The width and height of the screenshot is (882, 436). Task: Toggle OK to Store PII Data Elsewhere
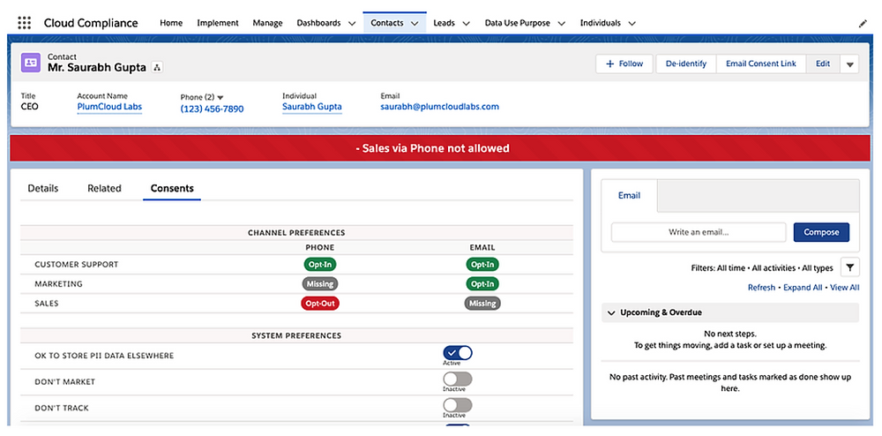457,353
